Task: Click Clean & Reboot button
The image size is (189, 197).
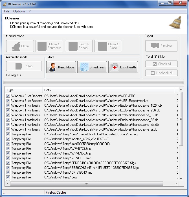Action: pyautogui.click(x=79, y=46)
